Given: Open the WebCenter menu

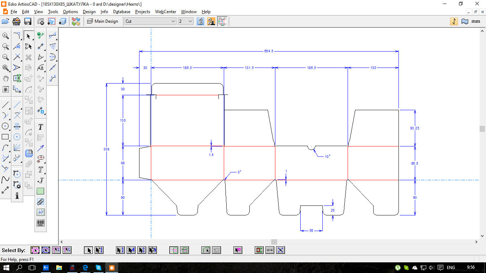Looking at the screenshot, I should 165,12.
